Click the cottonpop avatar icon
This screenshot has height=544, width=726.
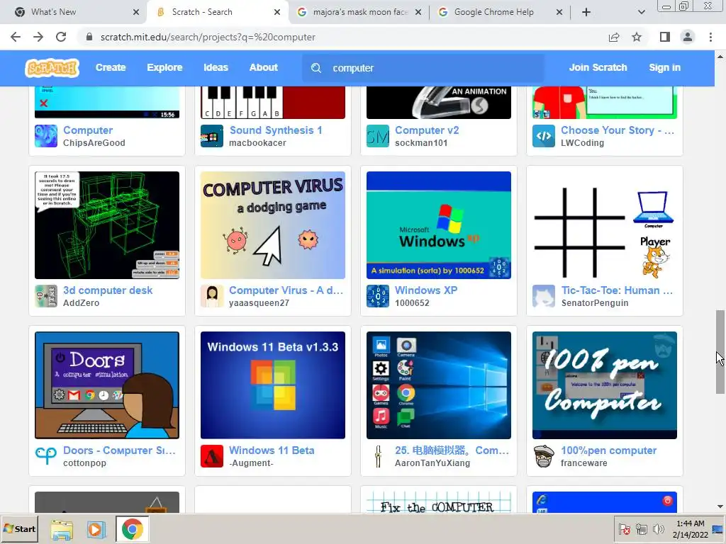tap(46, 456)
